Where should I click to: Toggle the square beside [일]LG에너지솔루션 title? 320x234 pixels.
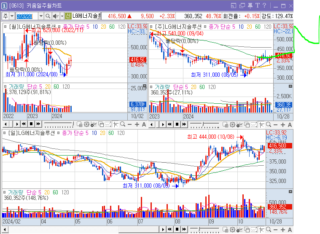pyautogui.click(x=5, y=133)
